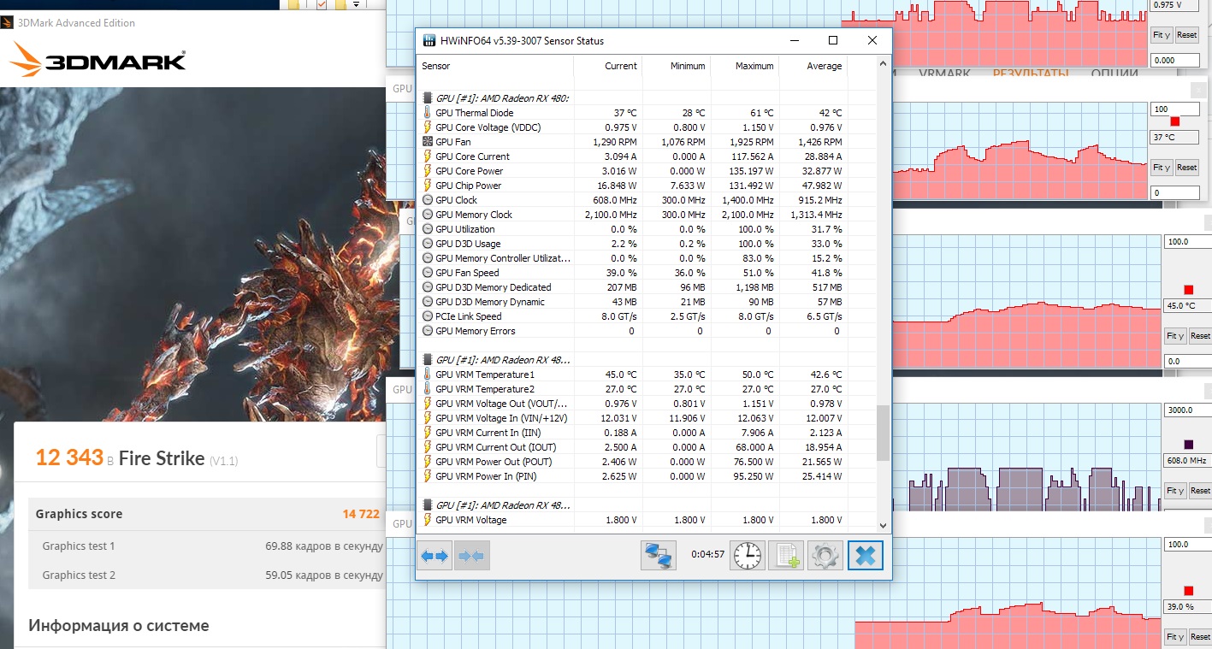Click Fit y in the 37 °C graph window
The height and width of the screenshot is (649, 1212).
1162,168
